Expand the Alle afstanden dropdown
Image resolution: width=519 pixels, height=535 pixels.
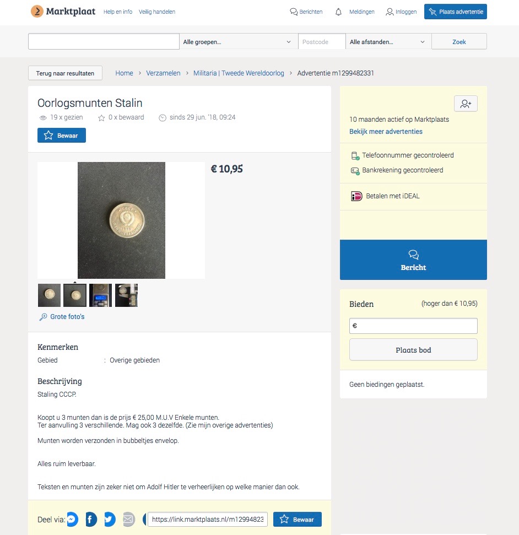388,42
